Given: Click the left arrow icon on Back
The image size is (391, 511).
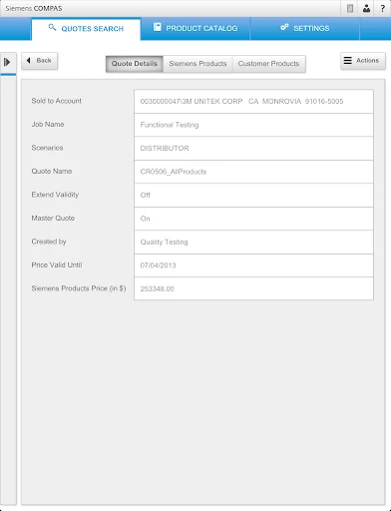Looking at the screenshot, I should pos(29,60).
